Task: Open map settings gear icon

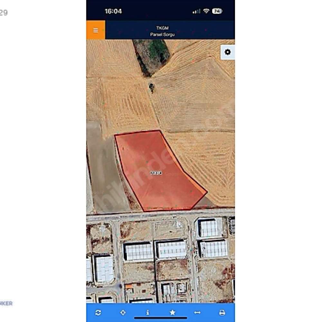Action: click(x=228, y=52)
